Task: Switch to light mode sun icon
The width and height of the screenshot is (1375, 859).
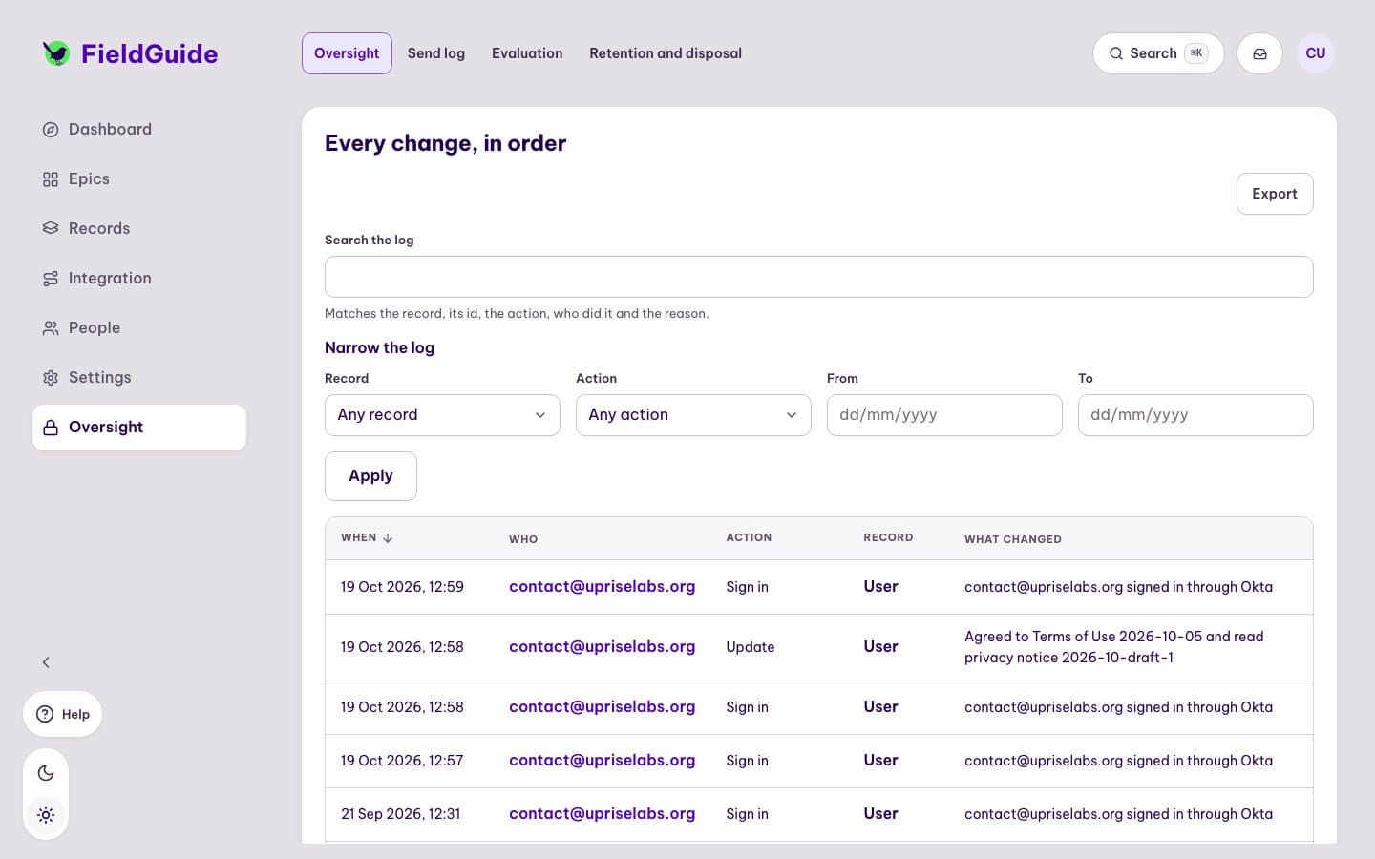Action: coord(46,815)
